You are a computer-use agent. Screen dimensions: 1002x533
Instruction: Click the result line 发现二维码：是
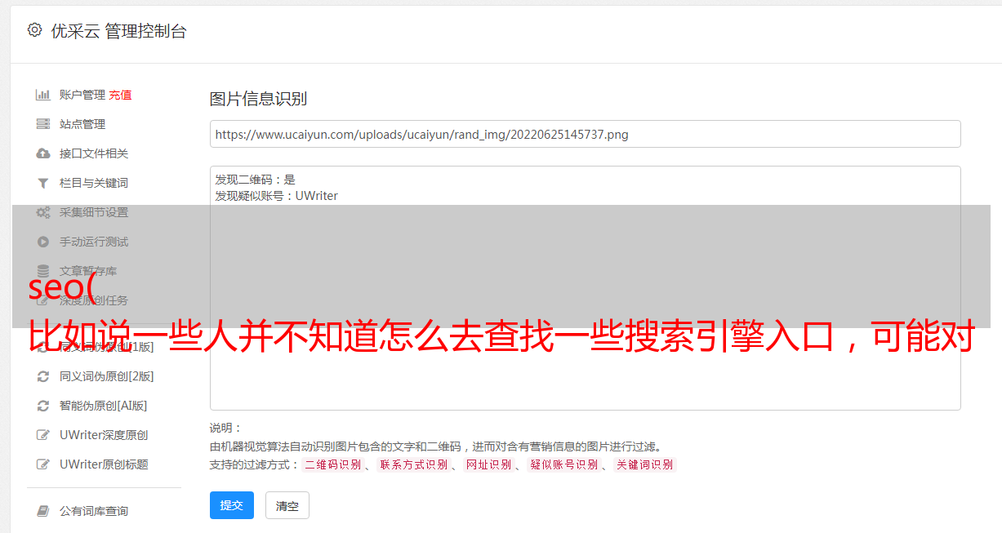click(x=256, y=180)
